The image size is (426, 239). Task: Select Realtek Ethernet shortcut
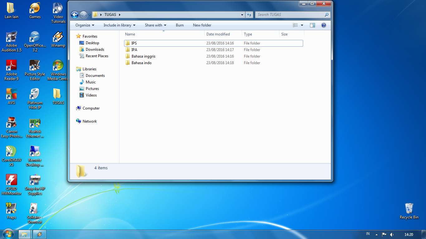coord(35,127)
